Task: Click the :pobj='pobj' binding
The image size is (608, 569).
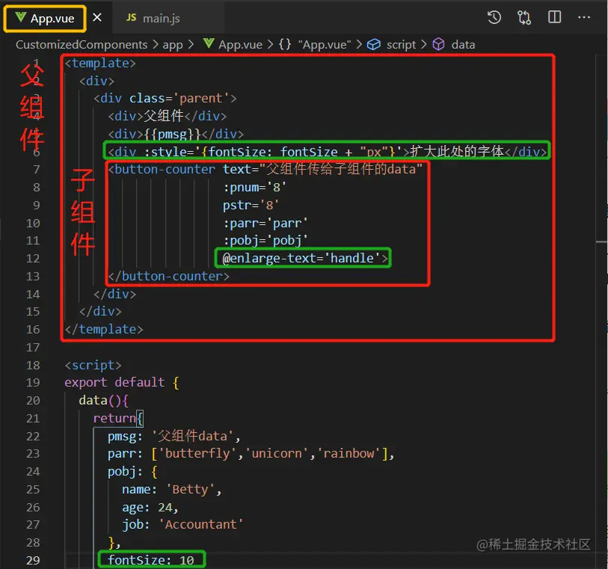Action: [265, 241]
